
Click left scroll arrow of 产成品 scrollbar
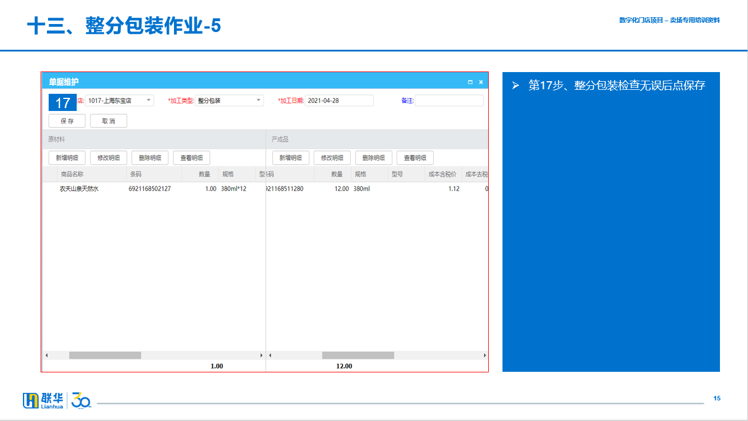click(x=270, y=355)
